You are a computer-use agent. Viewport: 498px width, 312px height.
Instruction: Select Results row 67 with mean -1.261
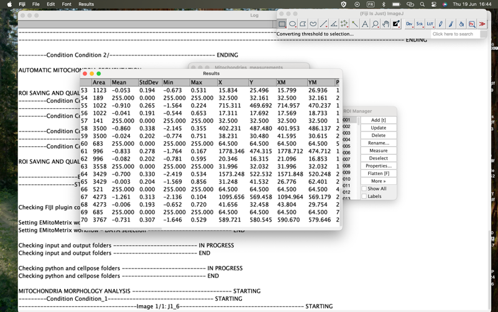click(210, 197)
